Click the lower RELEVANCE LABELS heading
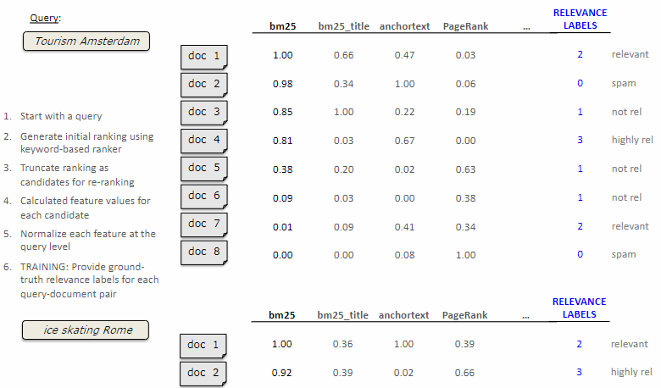The height and width of the screenshot is (388, 661). [x=580, y=308]
